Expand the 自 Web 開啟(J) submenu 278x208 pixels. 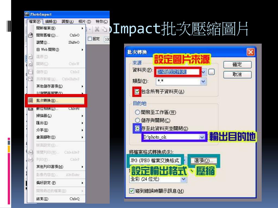[x=56, y=50]
